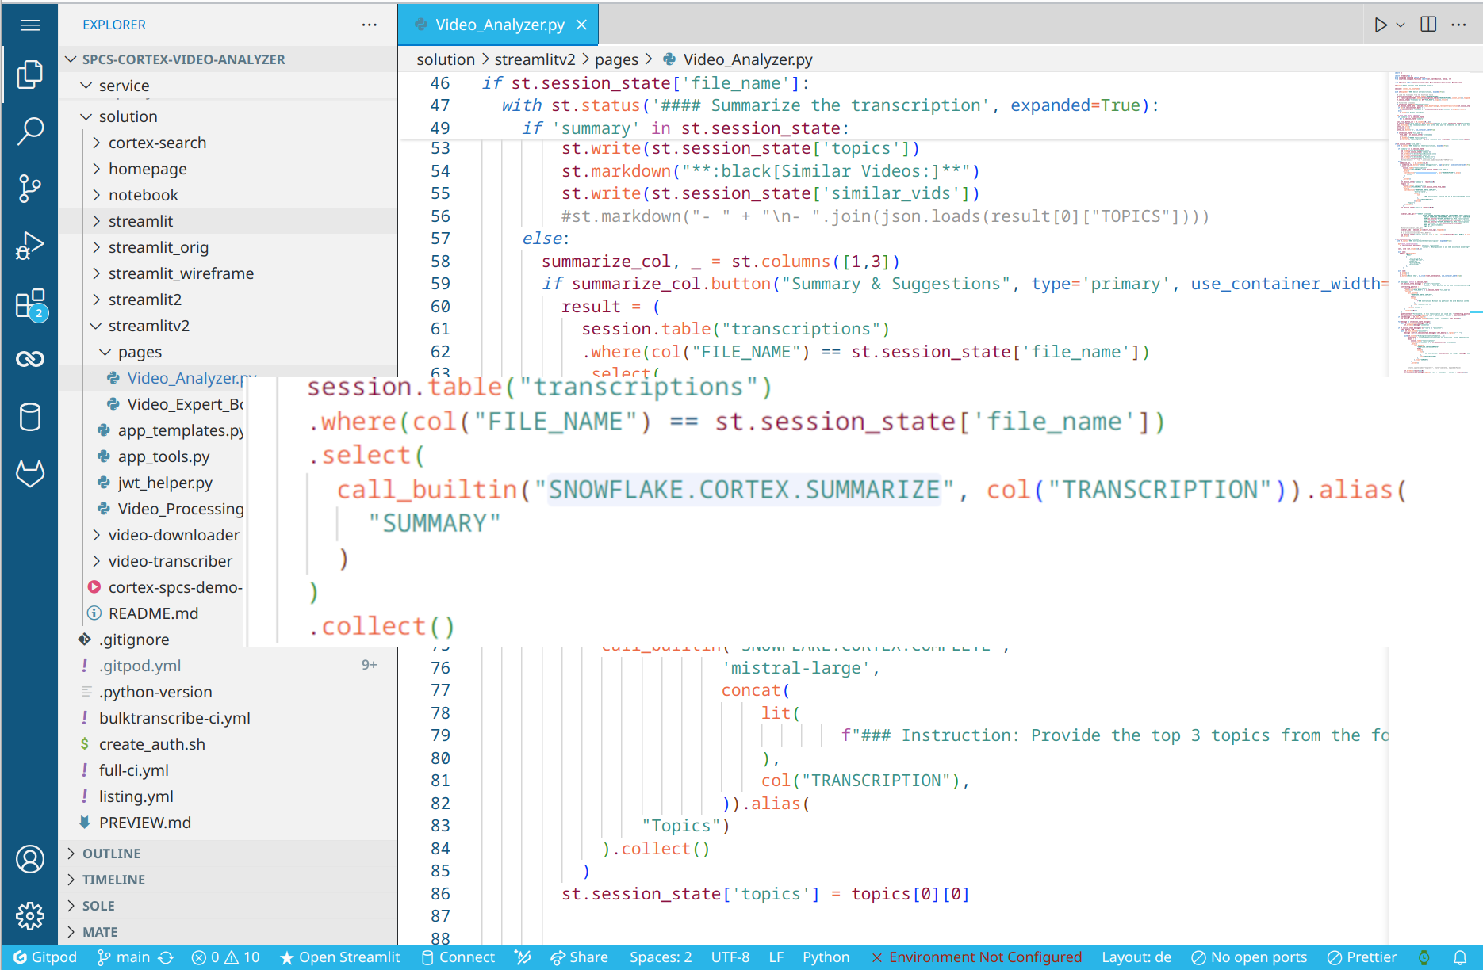Open the Source Control view
The width and height of the screenshot is (1483, 970).
click(x=29, y=188)
